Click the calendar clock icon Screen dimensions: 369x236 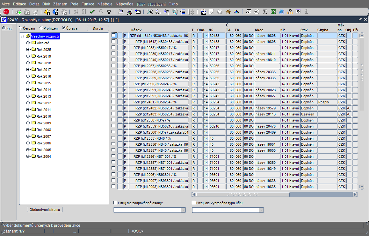click(x=257, y=12)
